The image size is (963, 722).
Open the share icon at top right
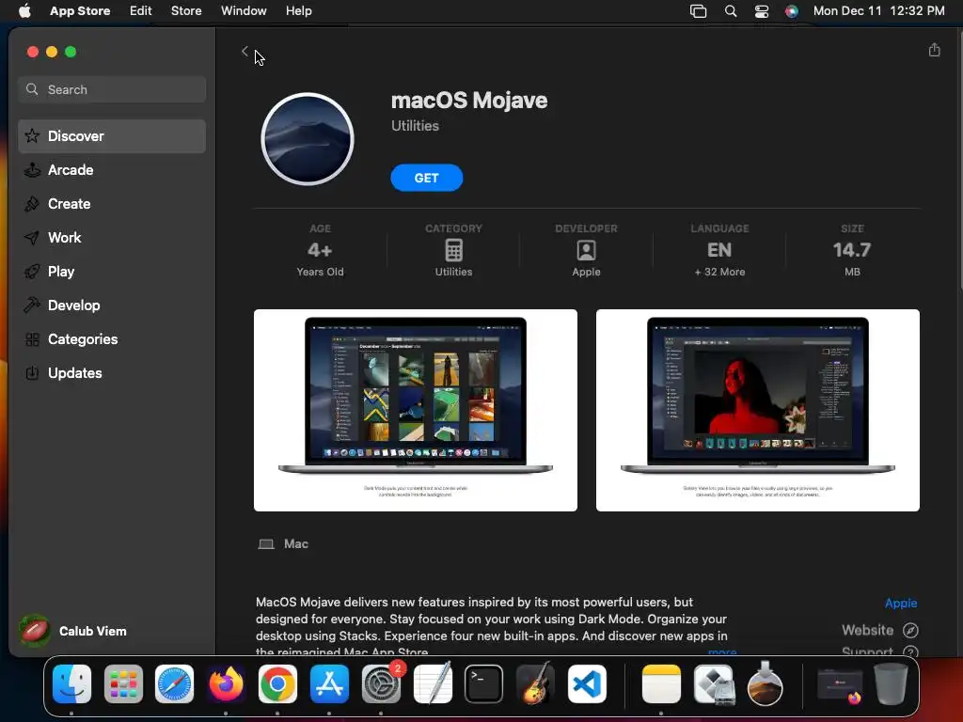934,50
